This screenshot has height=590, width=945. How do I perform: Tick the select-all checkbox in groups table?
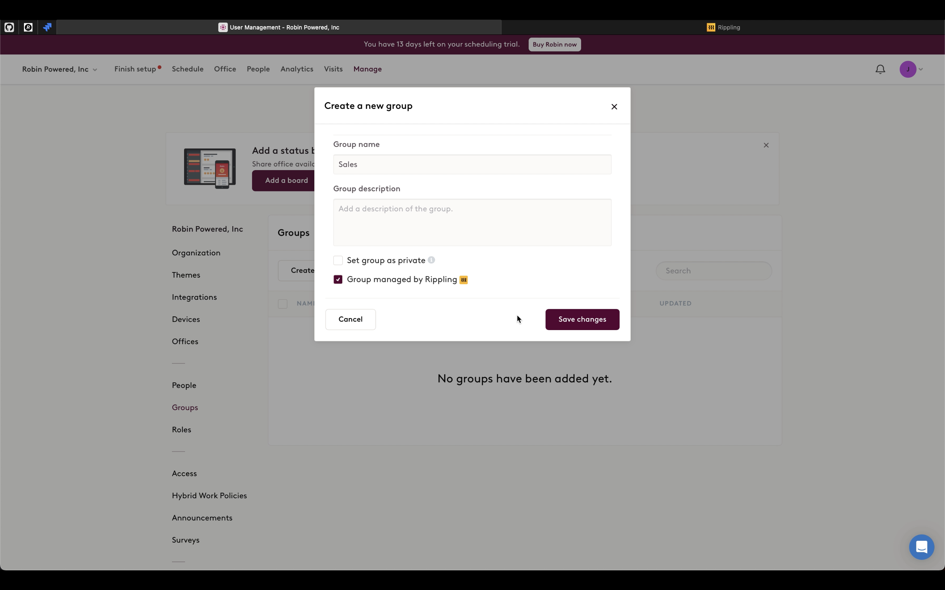coord(282,304)
